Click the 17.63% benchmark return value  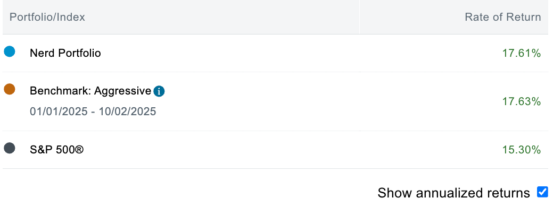[x=521, y=101]
